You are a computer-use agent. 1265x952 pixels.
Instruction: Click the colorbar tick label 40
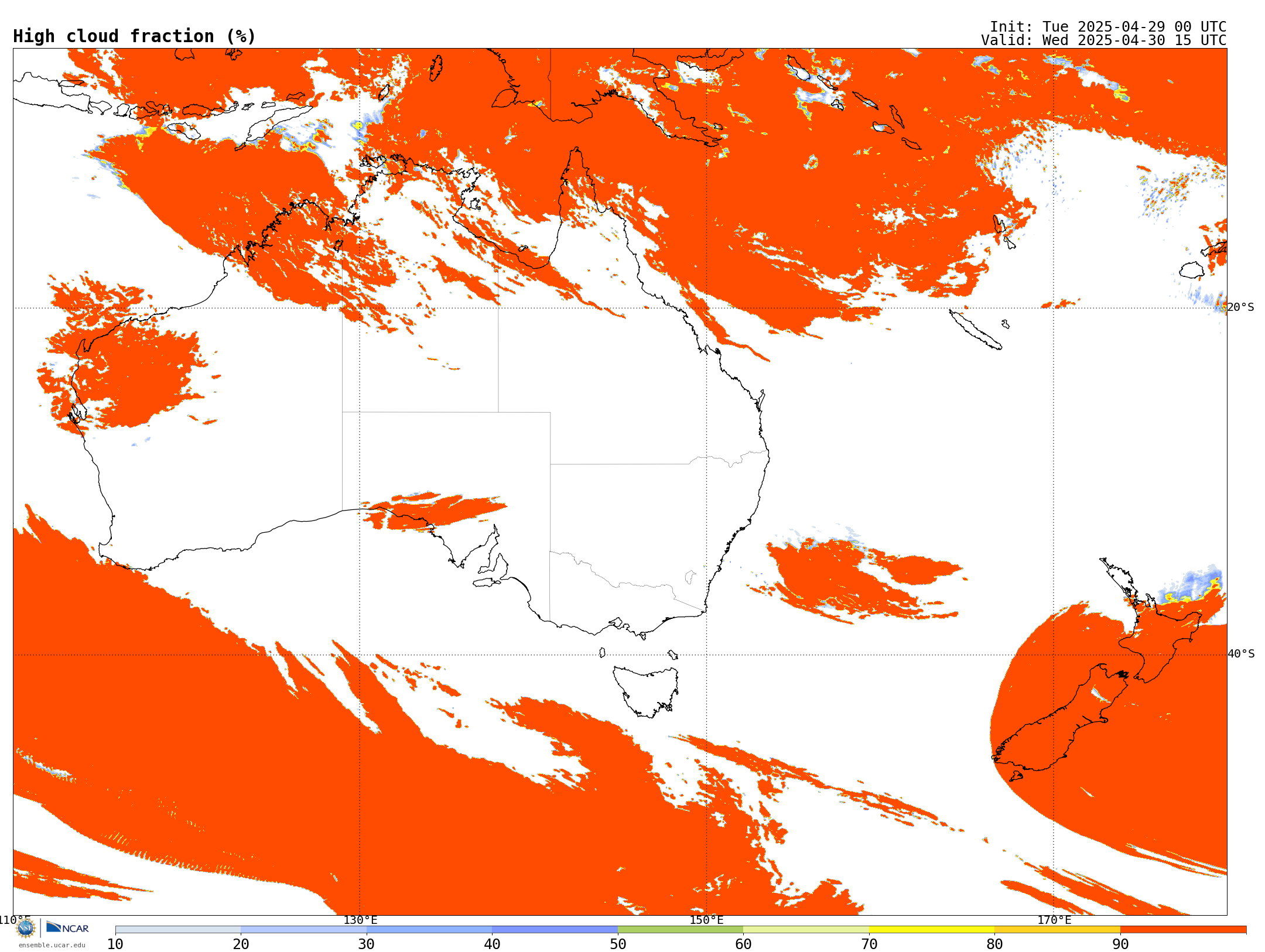pyautogui.click(x=492, y=944)
